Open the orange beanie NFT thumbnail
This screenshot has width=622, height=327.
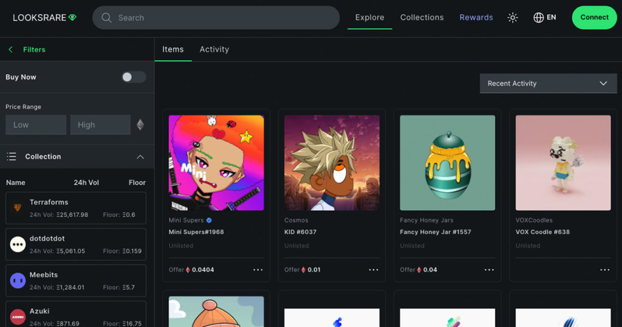pos(216,312)
